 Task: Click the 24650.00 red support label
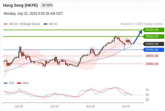point(152,56)
